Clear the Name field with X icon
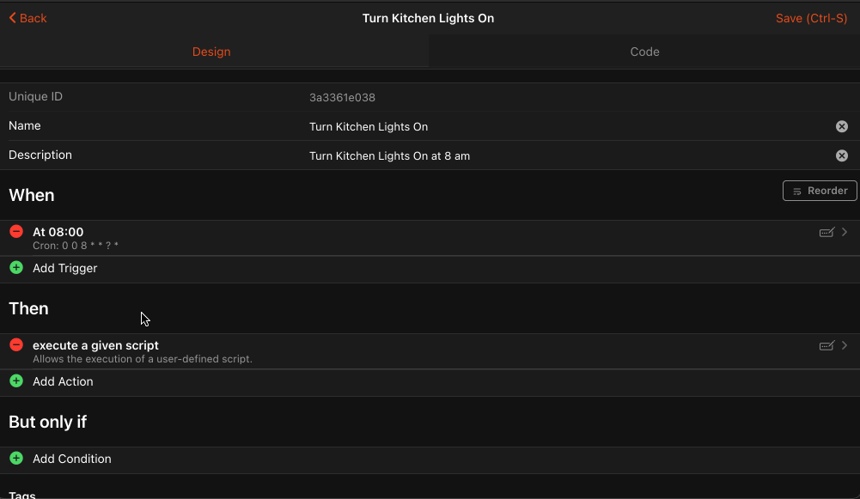The width and height of the screenshot is (860, 499). [842, 126]
